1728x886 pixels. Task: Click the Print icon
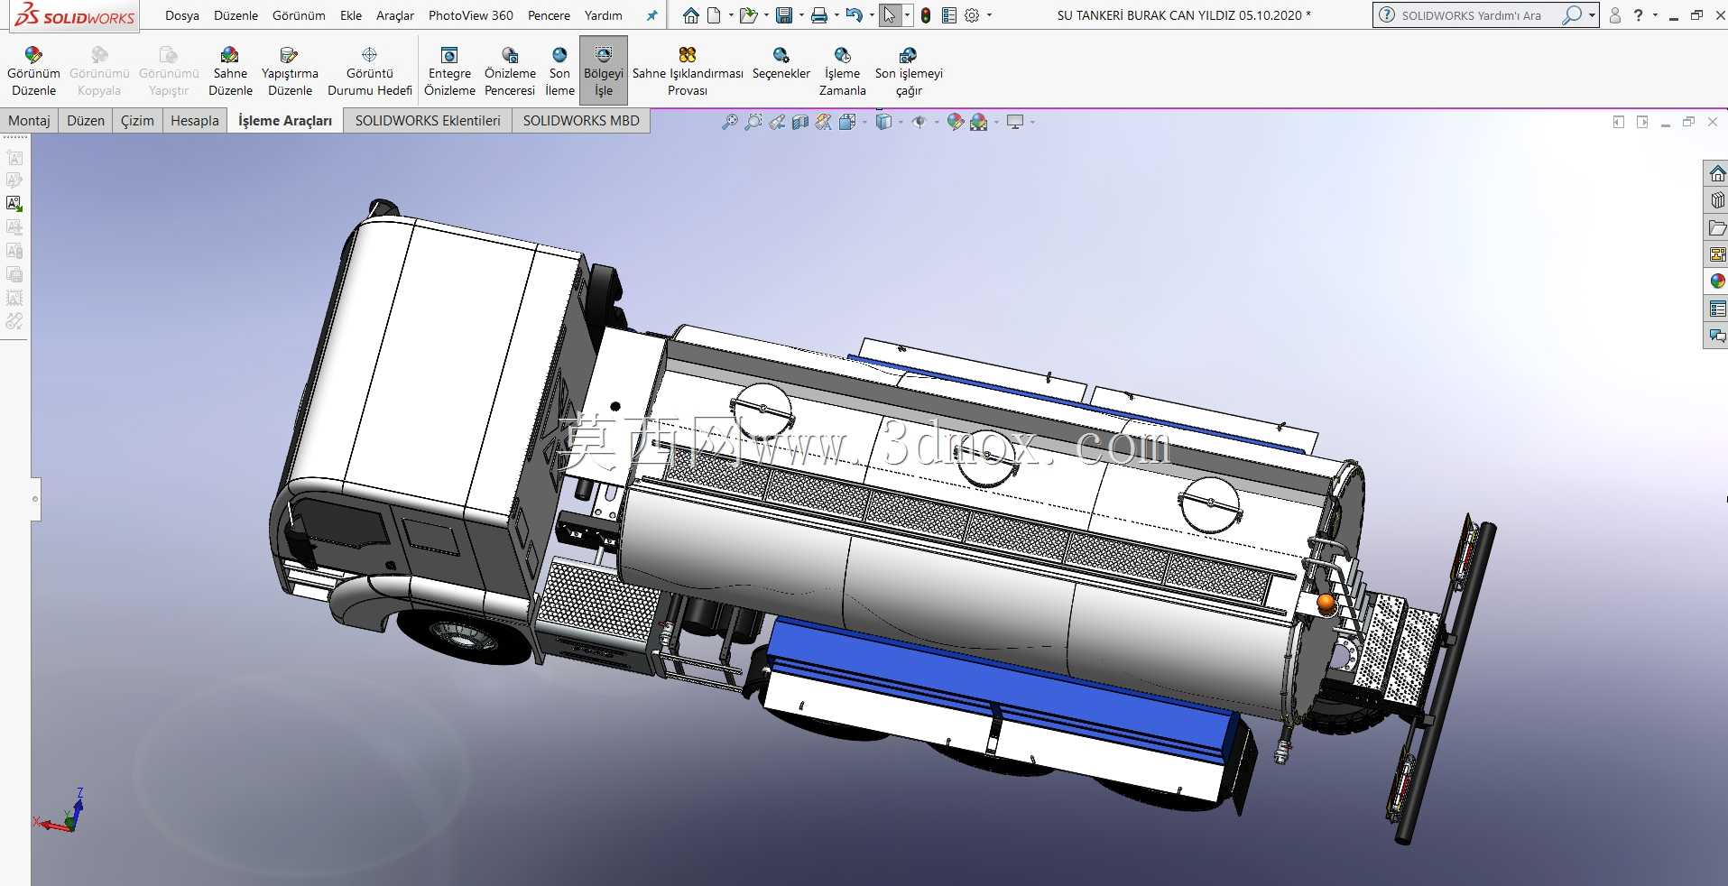(x=819, y=15)
